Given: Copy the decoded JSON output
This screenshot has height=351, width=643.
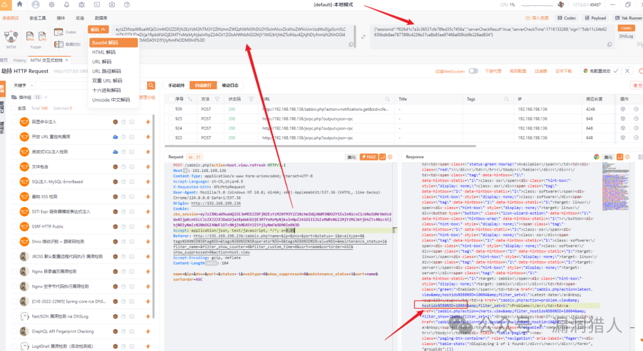Looking at the screenshot, I should click(x=610, y=45).
